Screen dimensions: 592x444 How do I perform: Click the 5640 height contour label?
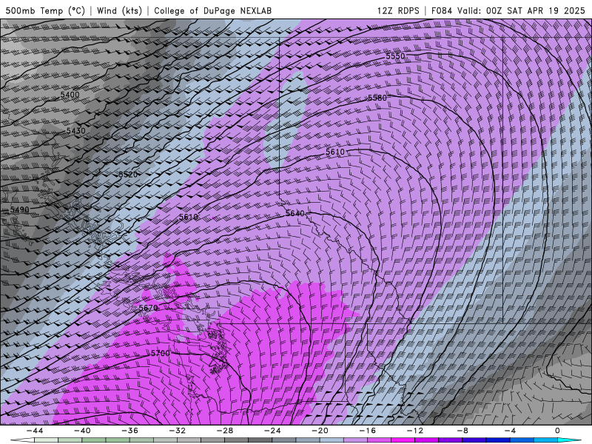click(x=295, y=213)
